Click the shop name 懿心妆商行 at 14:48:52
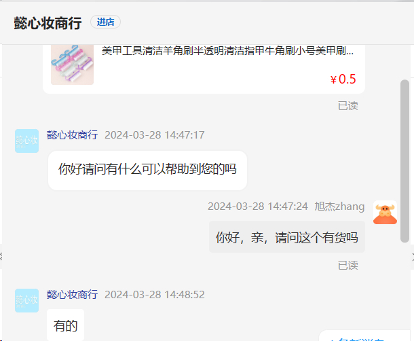The height and width of the screenshot is (341, 414). [x=73, y=295]
